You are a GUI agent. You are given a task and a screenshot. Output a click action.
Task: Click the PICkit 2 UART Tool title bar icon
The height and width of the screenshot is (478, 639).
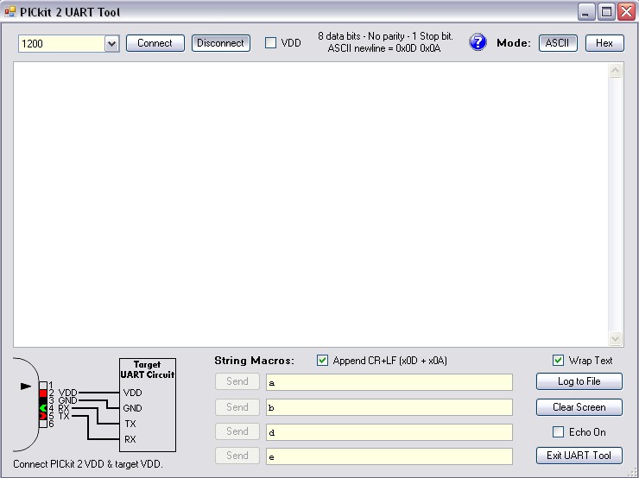(x=10, y=12)
